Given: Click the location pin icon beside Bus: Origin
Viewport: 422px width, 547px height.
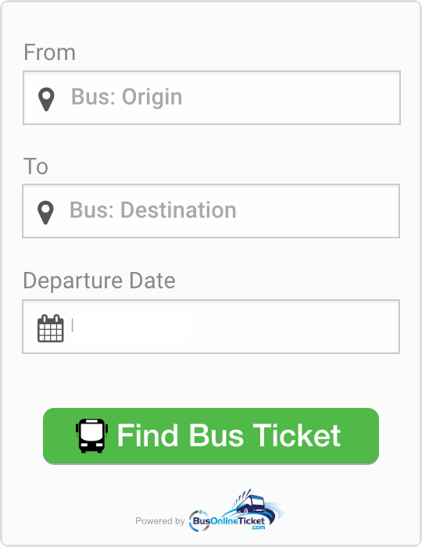Looking at the screenshot, I should [46, 99].
